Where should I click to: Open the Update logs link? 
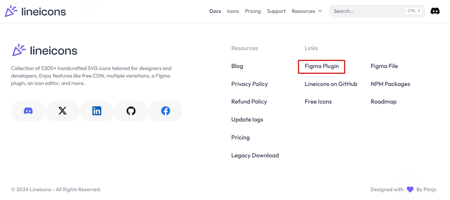[x=247, y=119]
